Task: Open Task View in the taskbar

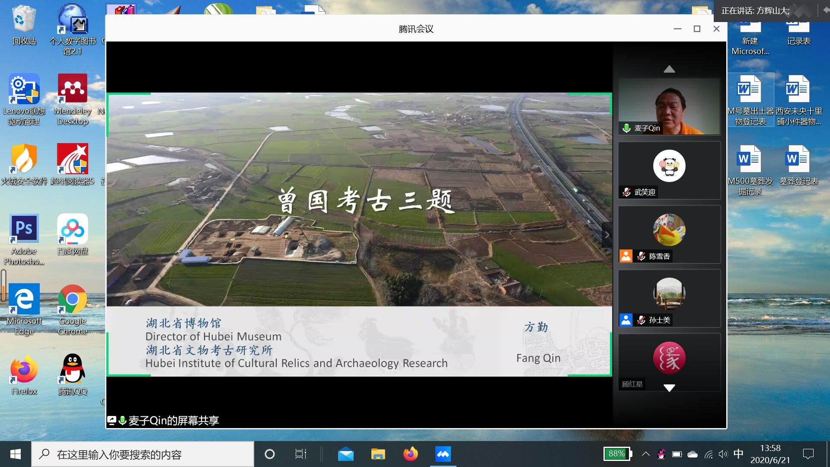Action: point(300,454)
